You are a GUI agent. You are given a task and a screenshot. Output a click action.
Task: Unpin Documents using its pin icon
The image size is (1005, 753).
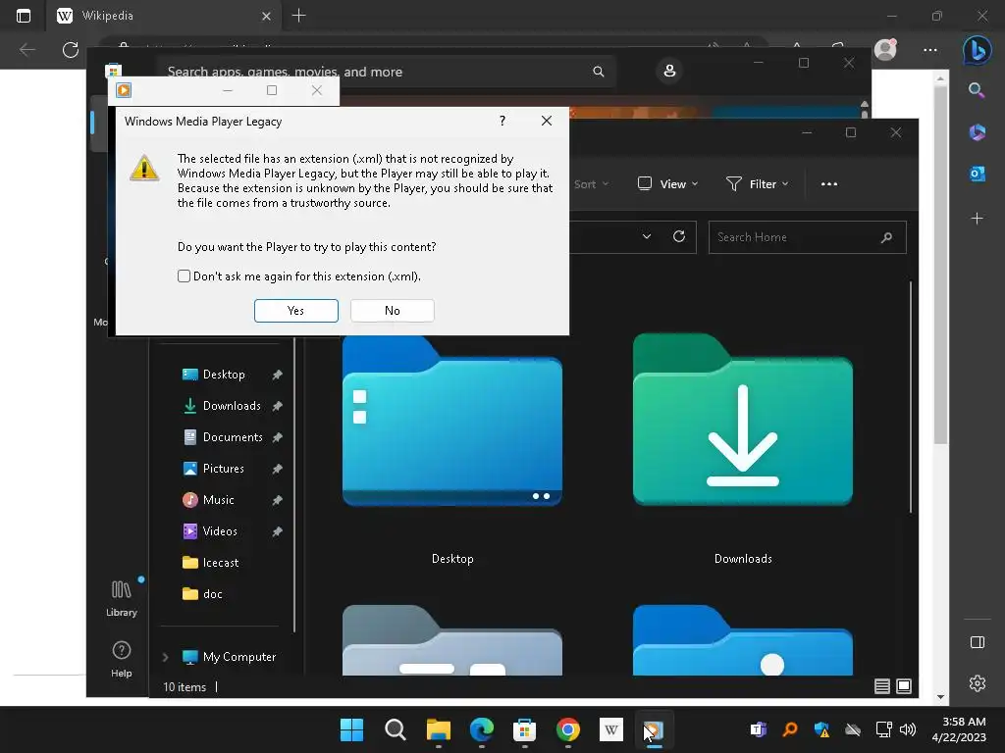coord(277,437)
